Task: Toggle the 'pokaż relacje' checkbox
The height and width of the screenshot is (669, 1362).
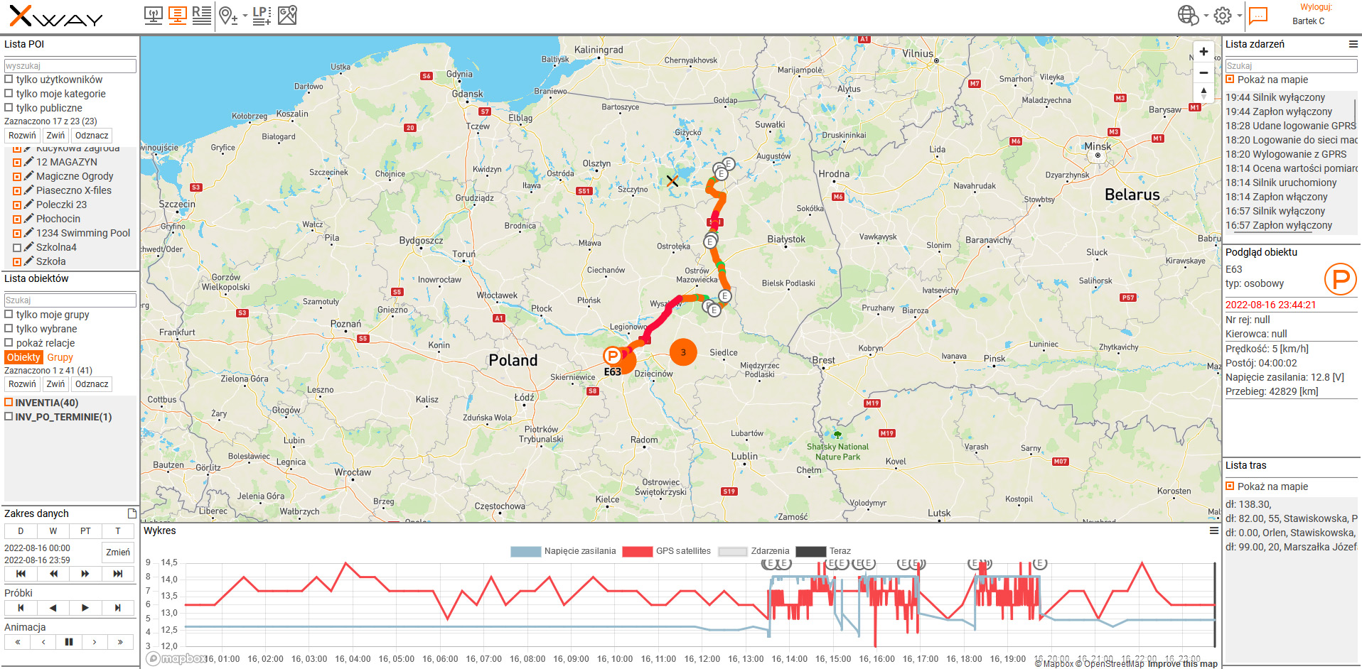Action: click(9, 343)
